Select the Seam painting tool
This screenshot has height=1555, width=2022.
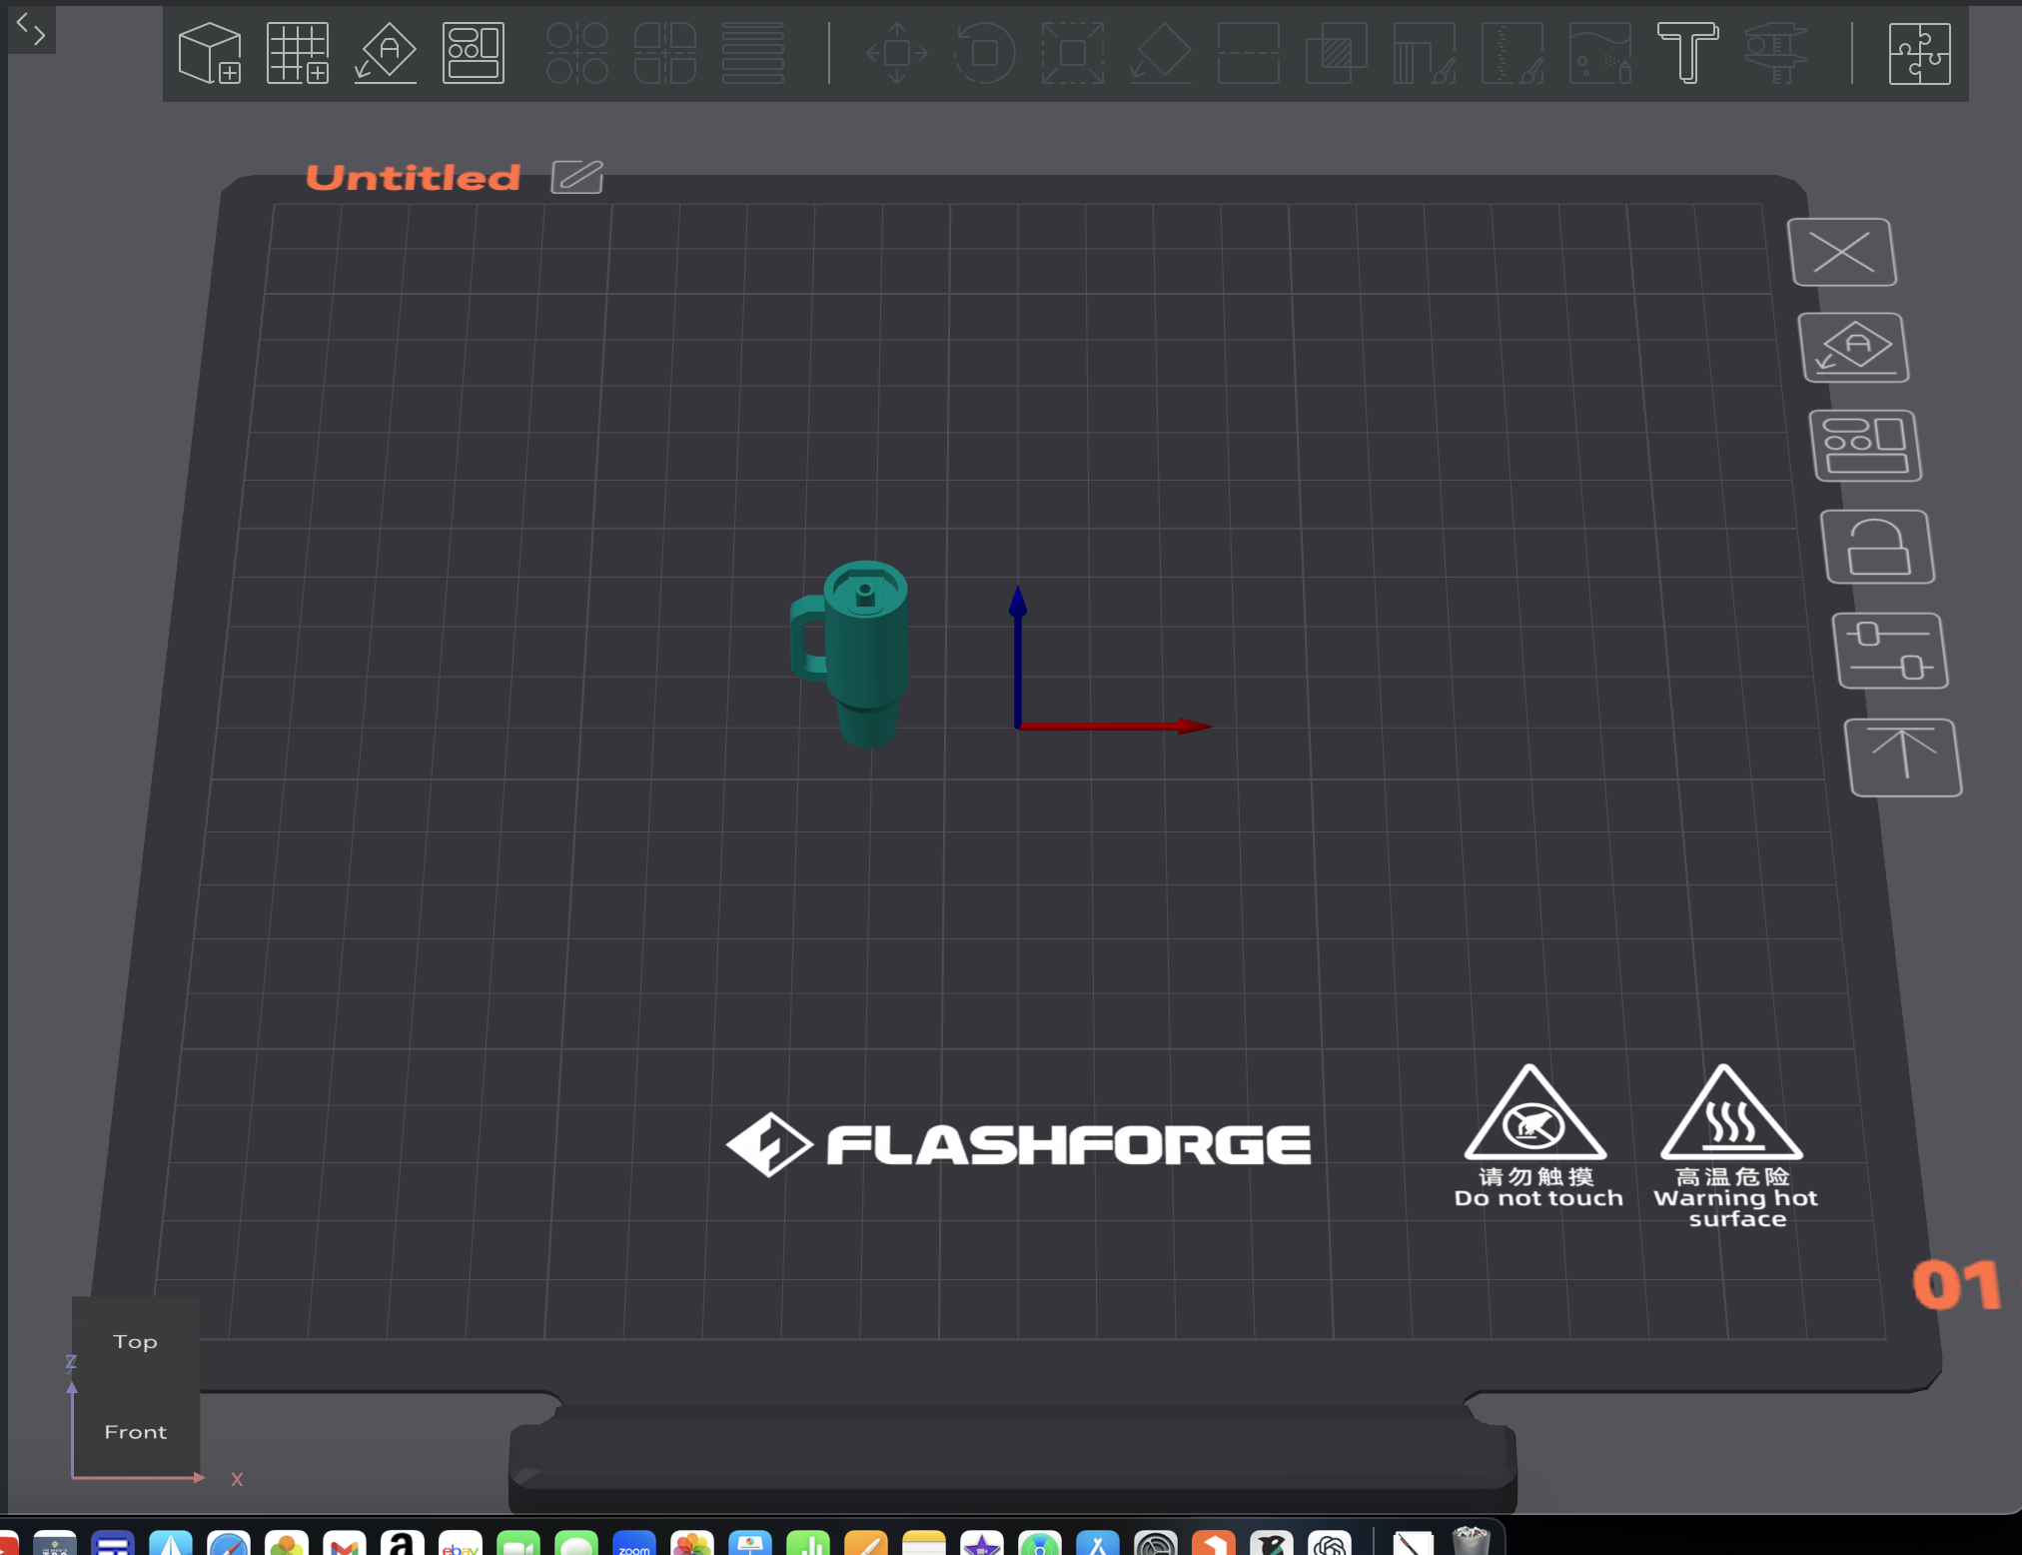click(1513, 53)
